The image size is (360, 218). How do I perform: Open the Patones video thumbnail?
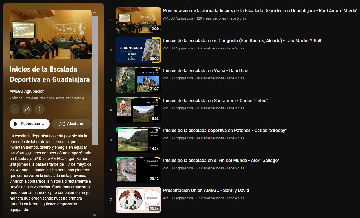point(138,140)
